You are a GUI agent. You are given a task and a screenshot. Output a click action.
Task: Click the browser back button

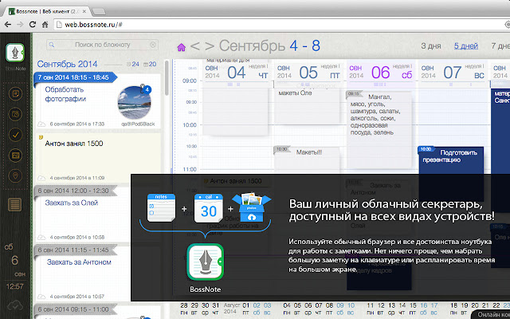pos(8,25)
